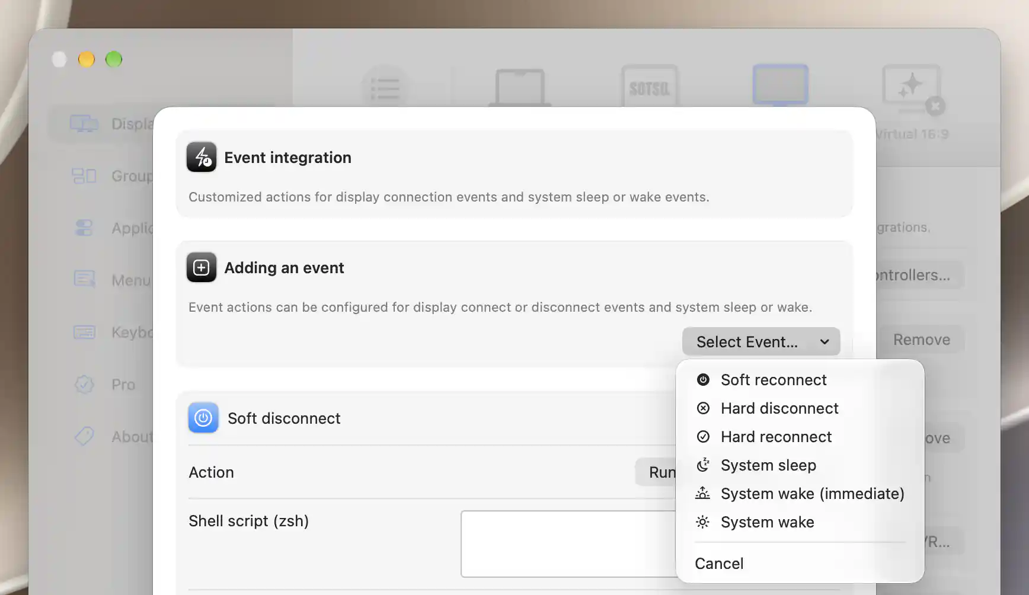Viewport: 1029px width, 595px height.
Task: Select the highlighted blue display thumbnail
Action: click(x=780, y=85)
